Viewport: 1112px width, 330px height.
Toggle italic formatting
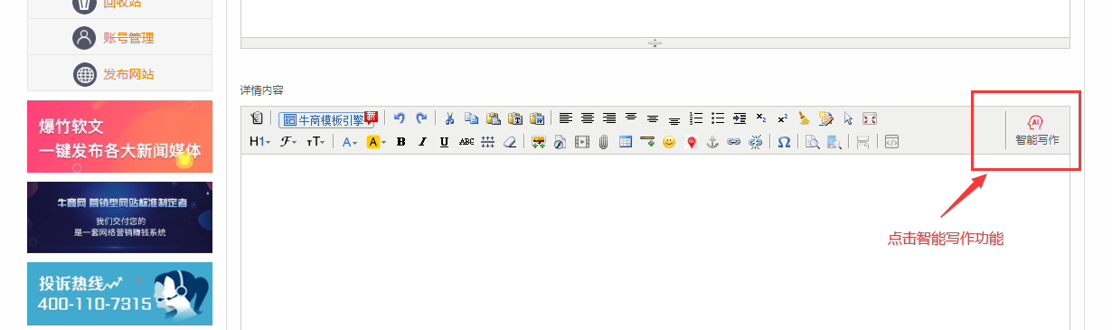pos(422,142)
